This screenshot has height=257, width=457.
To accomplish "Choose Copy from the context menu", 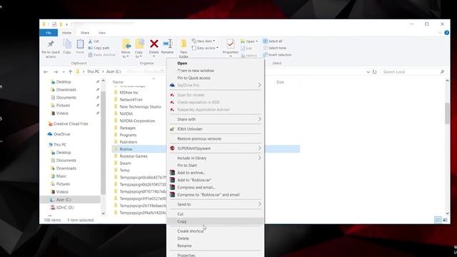I will [215, 221].
